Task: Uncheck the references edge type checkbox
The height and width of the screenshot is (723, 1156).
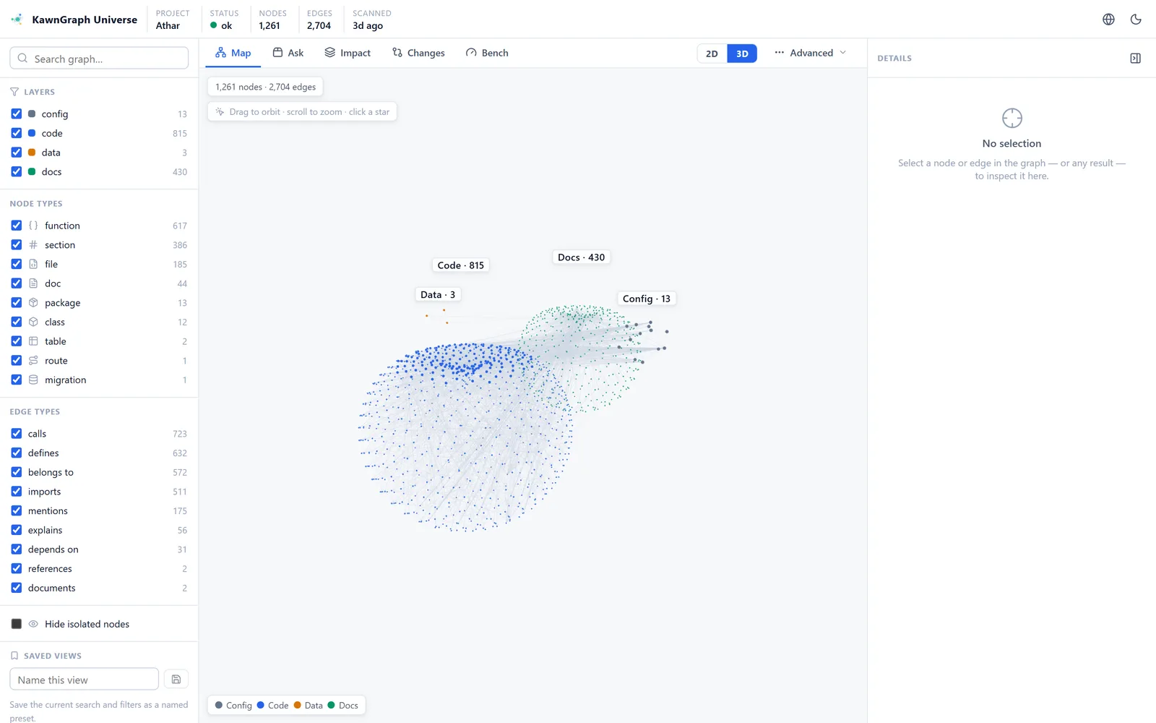Action: [17, 568]
